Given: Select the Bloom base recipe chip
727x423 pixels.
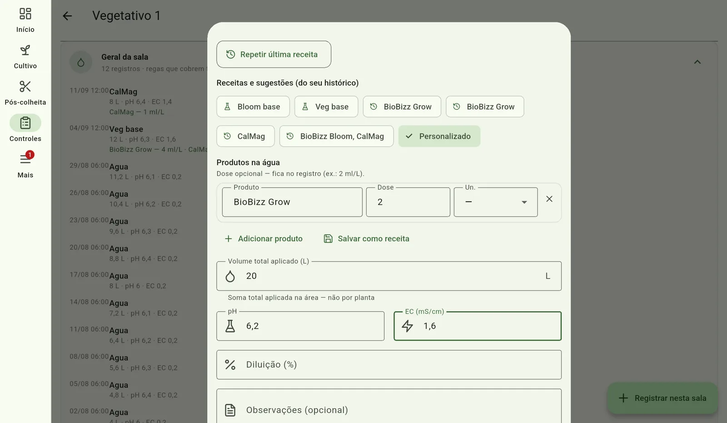Looking at the screenshot, I should click(x=253, y=106).
